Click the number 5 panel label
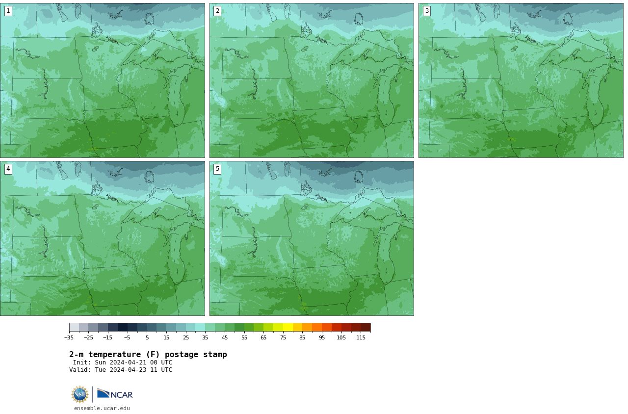The height and width of the screenshot is (414, 628). point(217,169)
